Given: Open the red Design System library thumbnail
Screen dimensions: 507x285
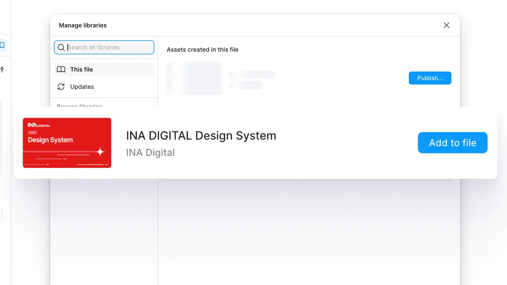Looking at the screenshot, I should coord(67,143).
